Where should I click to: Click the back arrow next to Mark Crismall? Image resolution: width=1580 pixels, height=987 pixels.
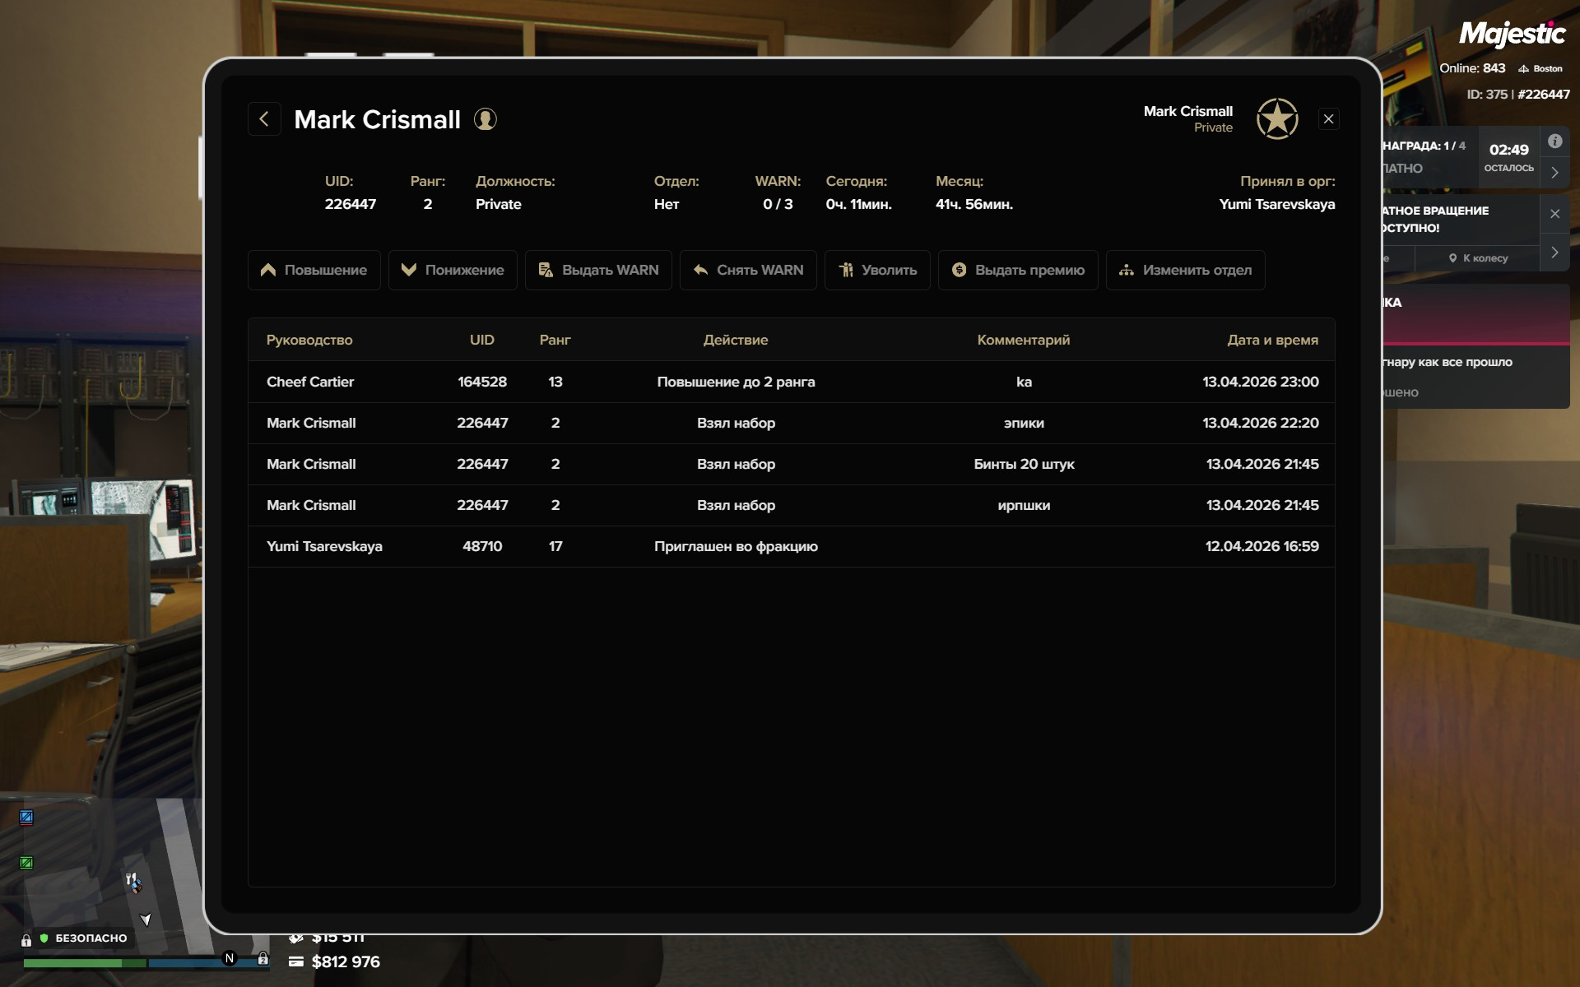pos(264,119)
